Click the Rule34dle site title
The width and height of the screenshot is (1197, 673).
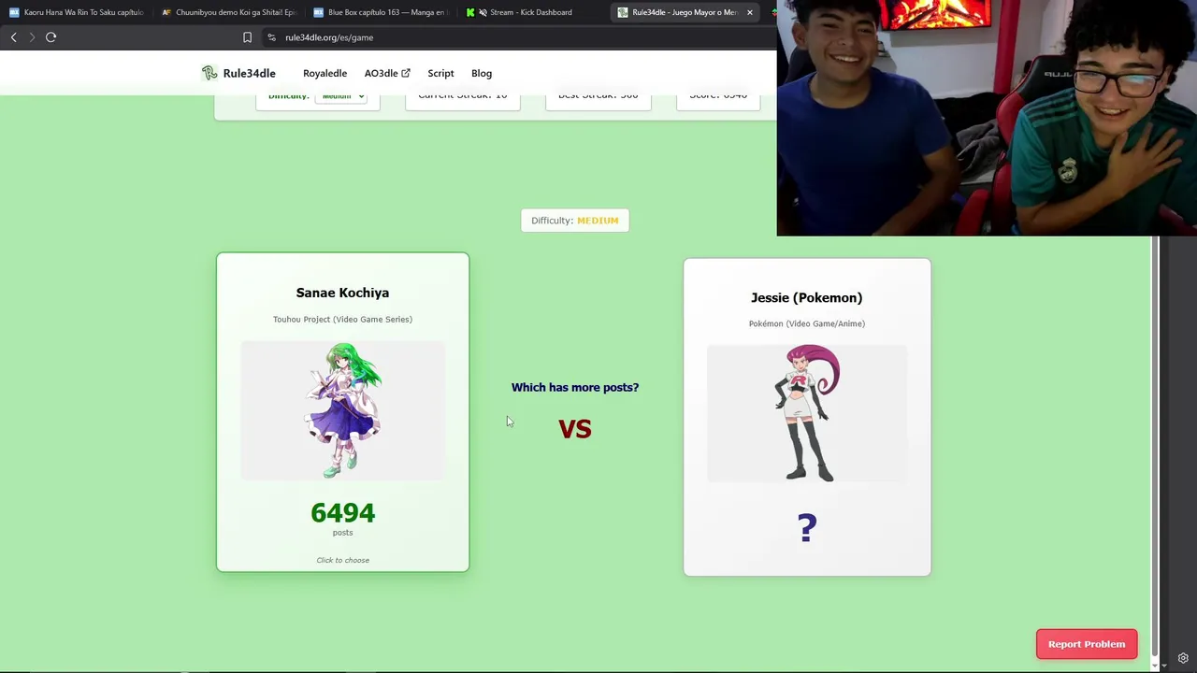tap(249, 73)
